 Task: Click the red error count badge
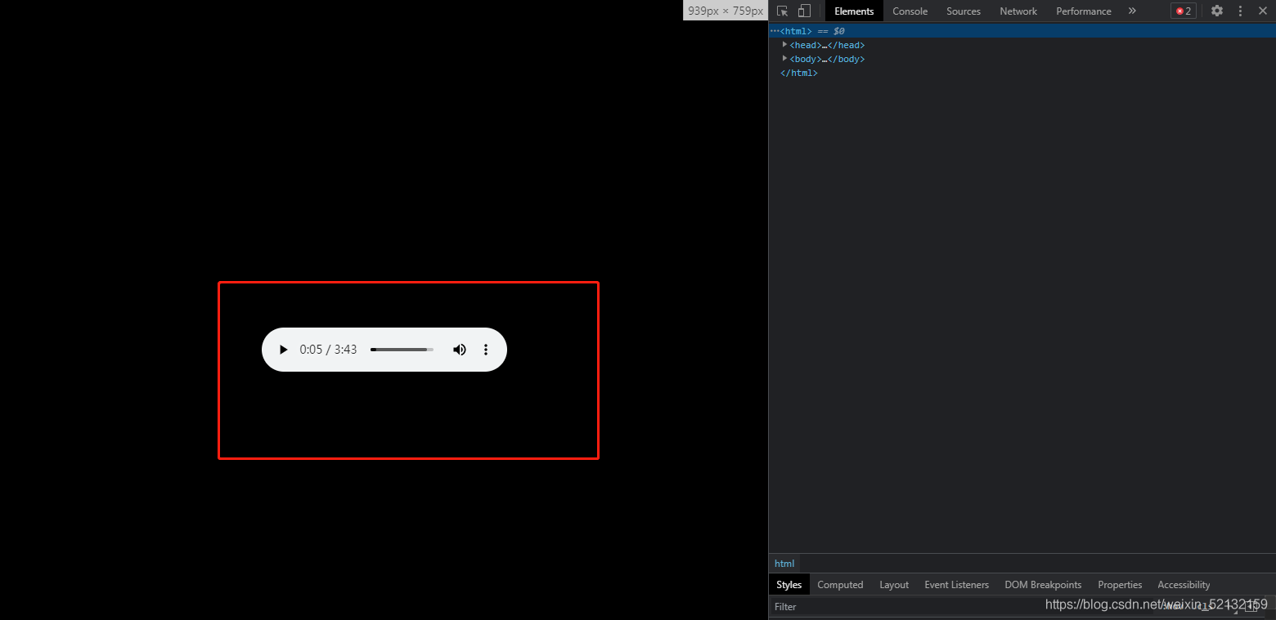pyautogui.click(x=1184, y=11)
